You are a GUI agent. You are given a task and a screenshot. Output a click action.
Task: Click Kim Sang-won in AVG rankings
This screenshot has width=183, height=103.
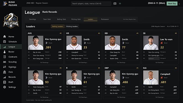click(x=38, y=59)
